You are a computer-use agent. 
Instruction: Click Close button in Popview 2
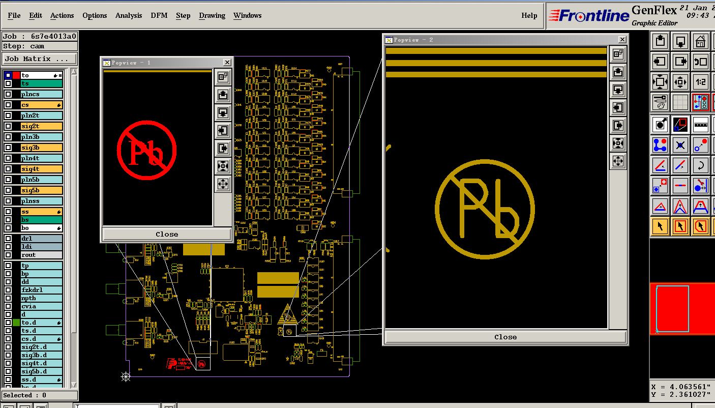tap(505, 337)
